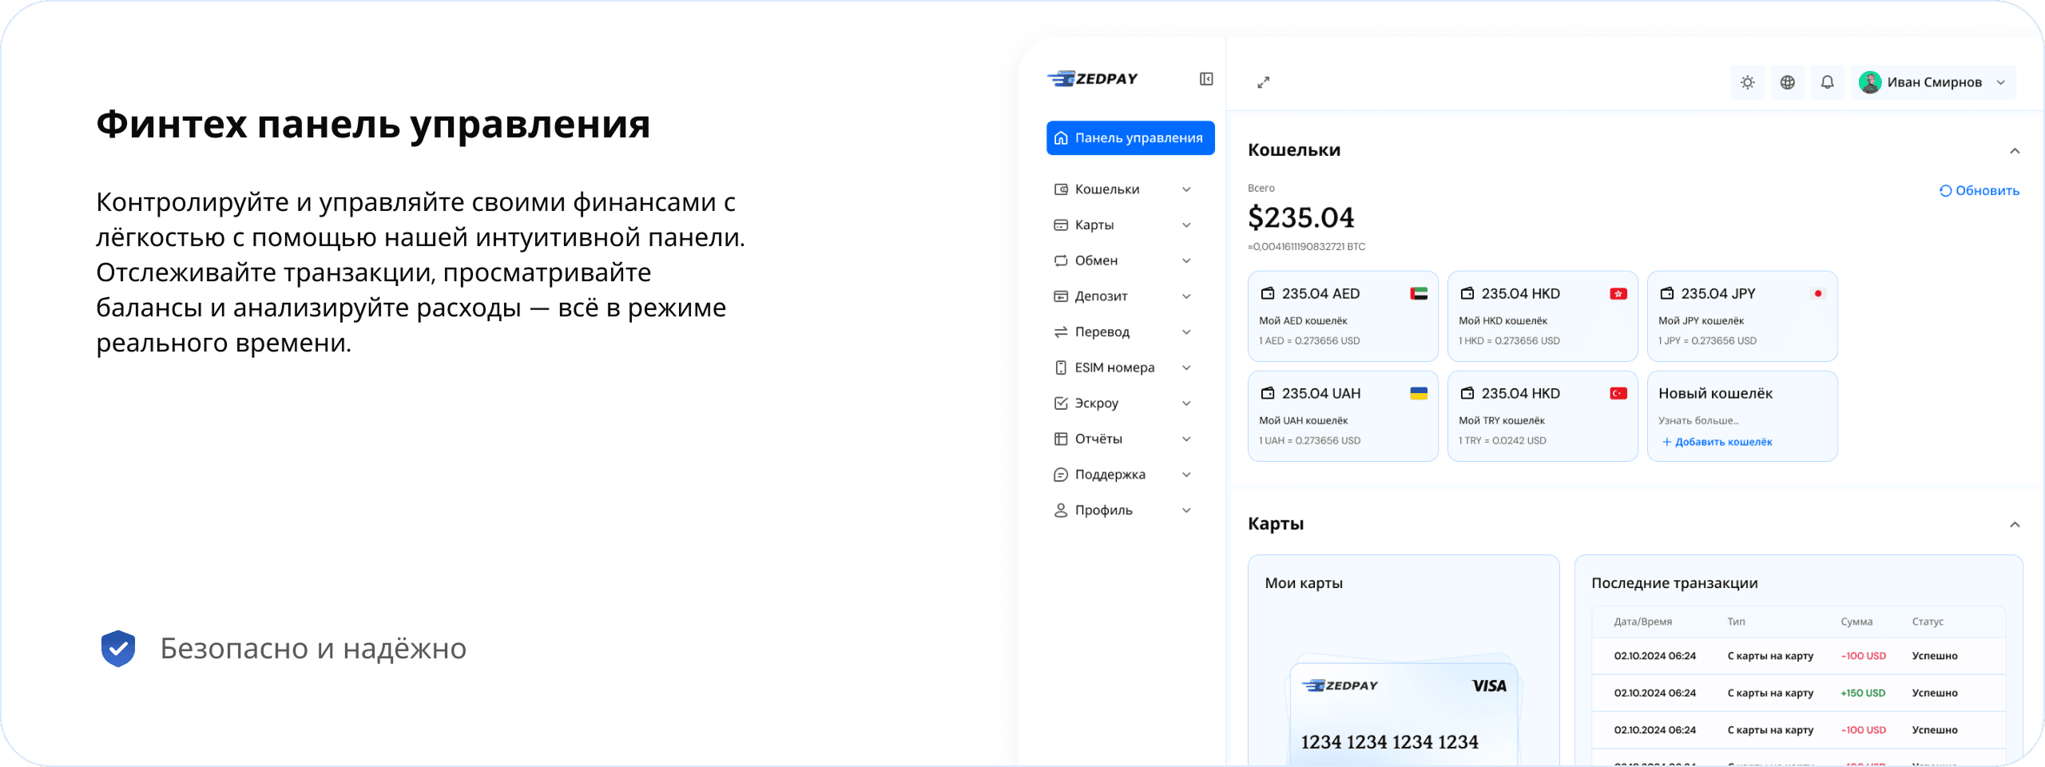Expand the Обмен sidebar submenu
Viewport: 2045px width, 767px height.
tap(1186, 260)
